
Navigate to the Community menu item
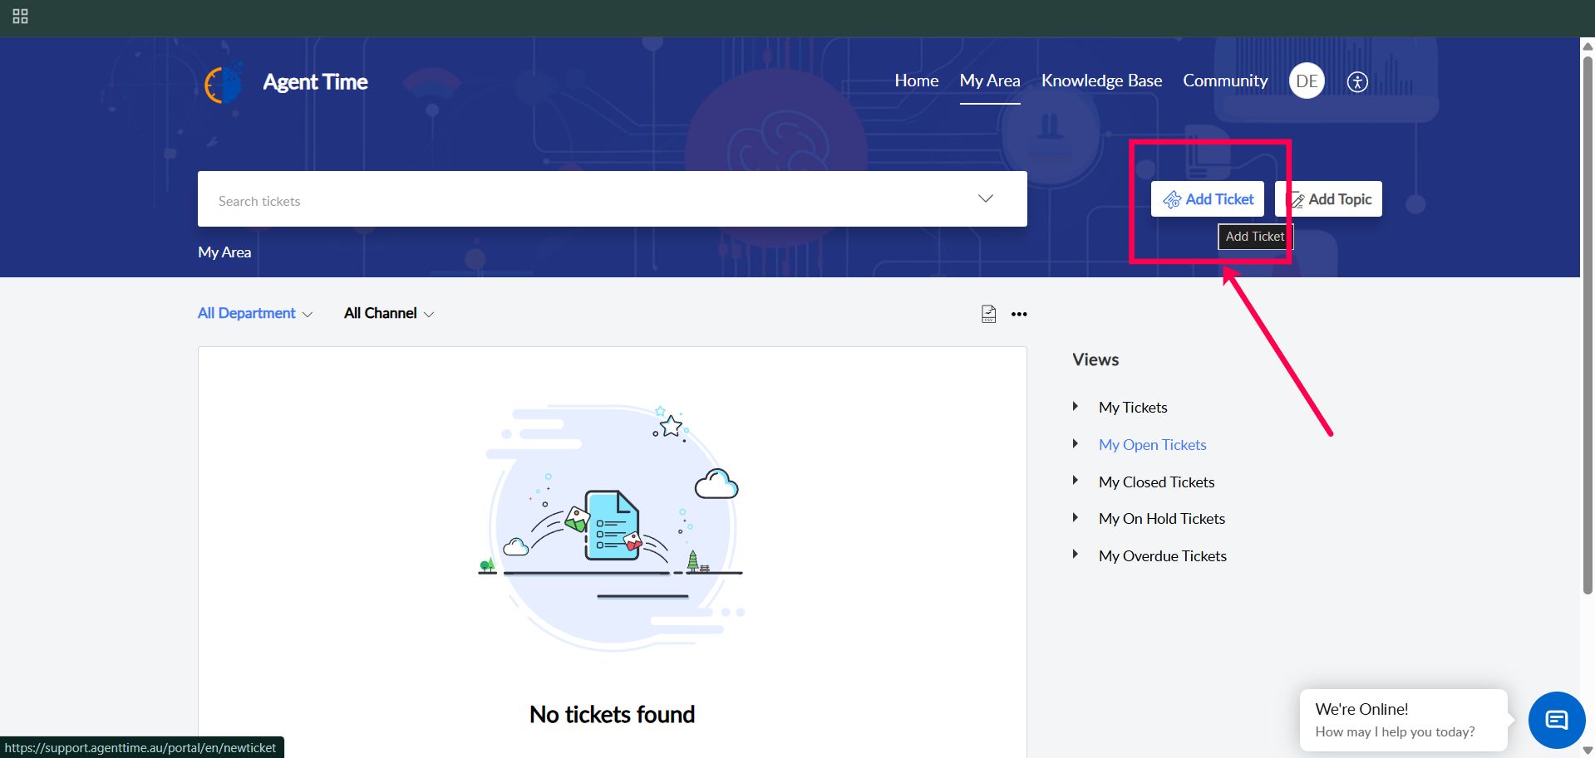click(x=1225, y=81)
